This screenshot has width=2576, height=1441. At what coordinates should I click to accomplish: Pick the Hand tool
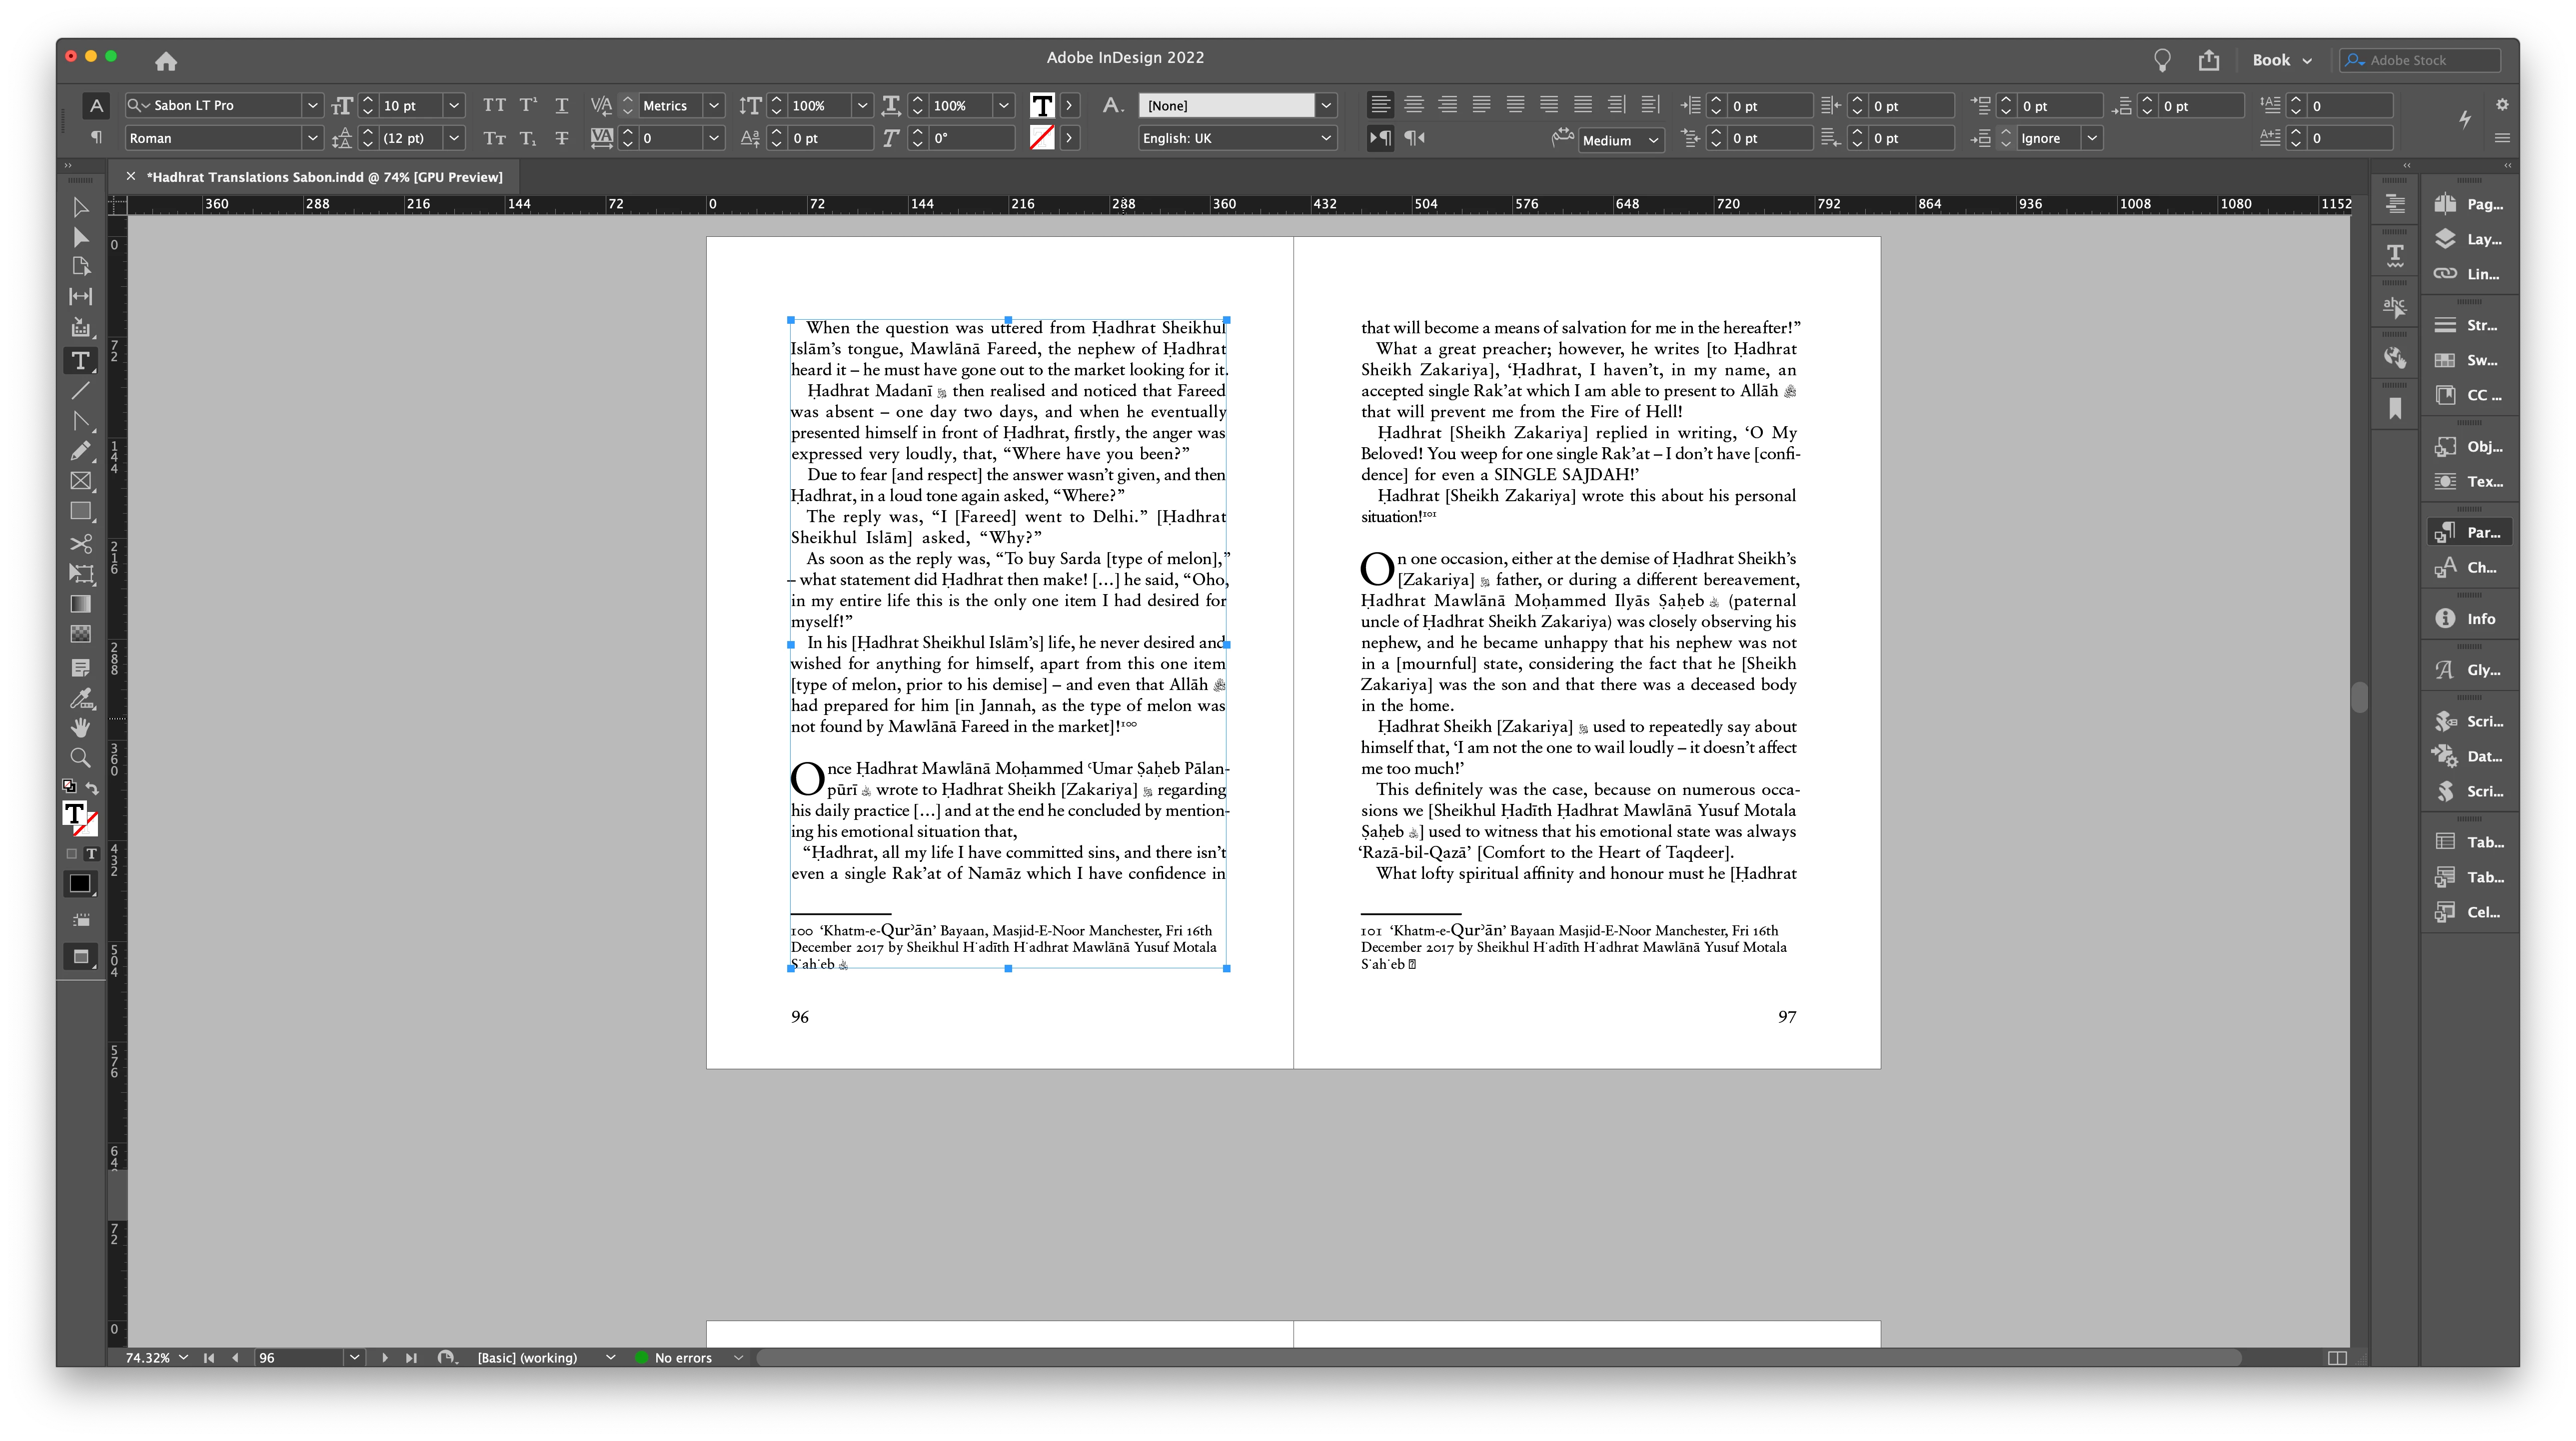point(81,727)
